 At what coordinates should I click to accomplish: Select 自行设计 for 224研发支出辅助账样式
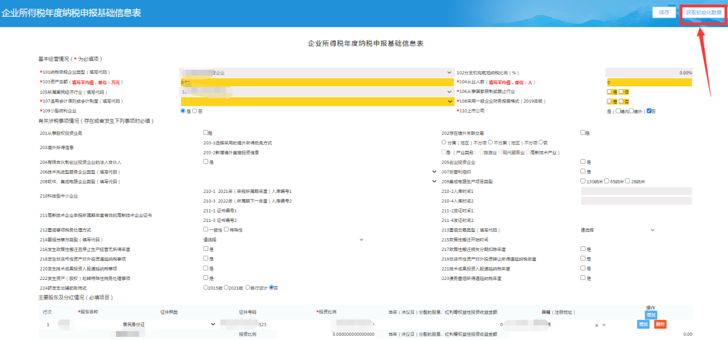click(248, 287)
